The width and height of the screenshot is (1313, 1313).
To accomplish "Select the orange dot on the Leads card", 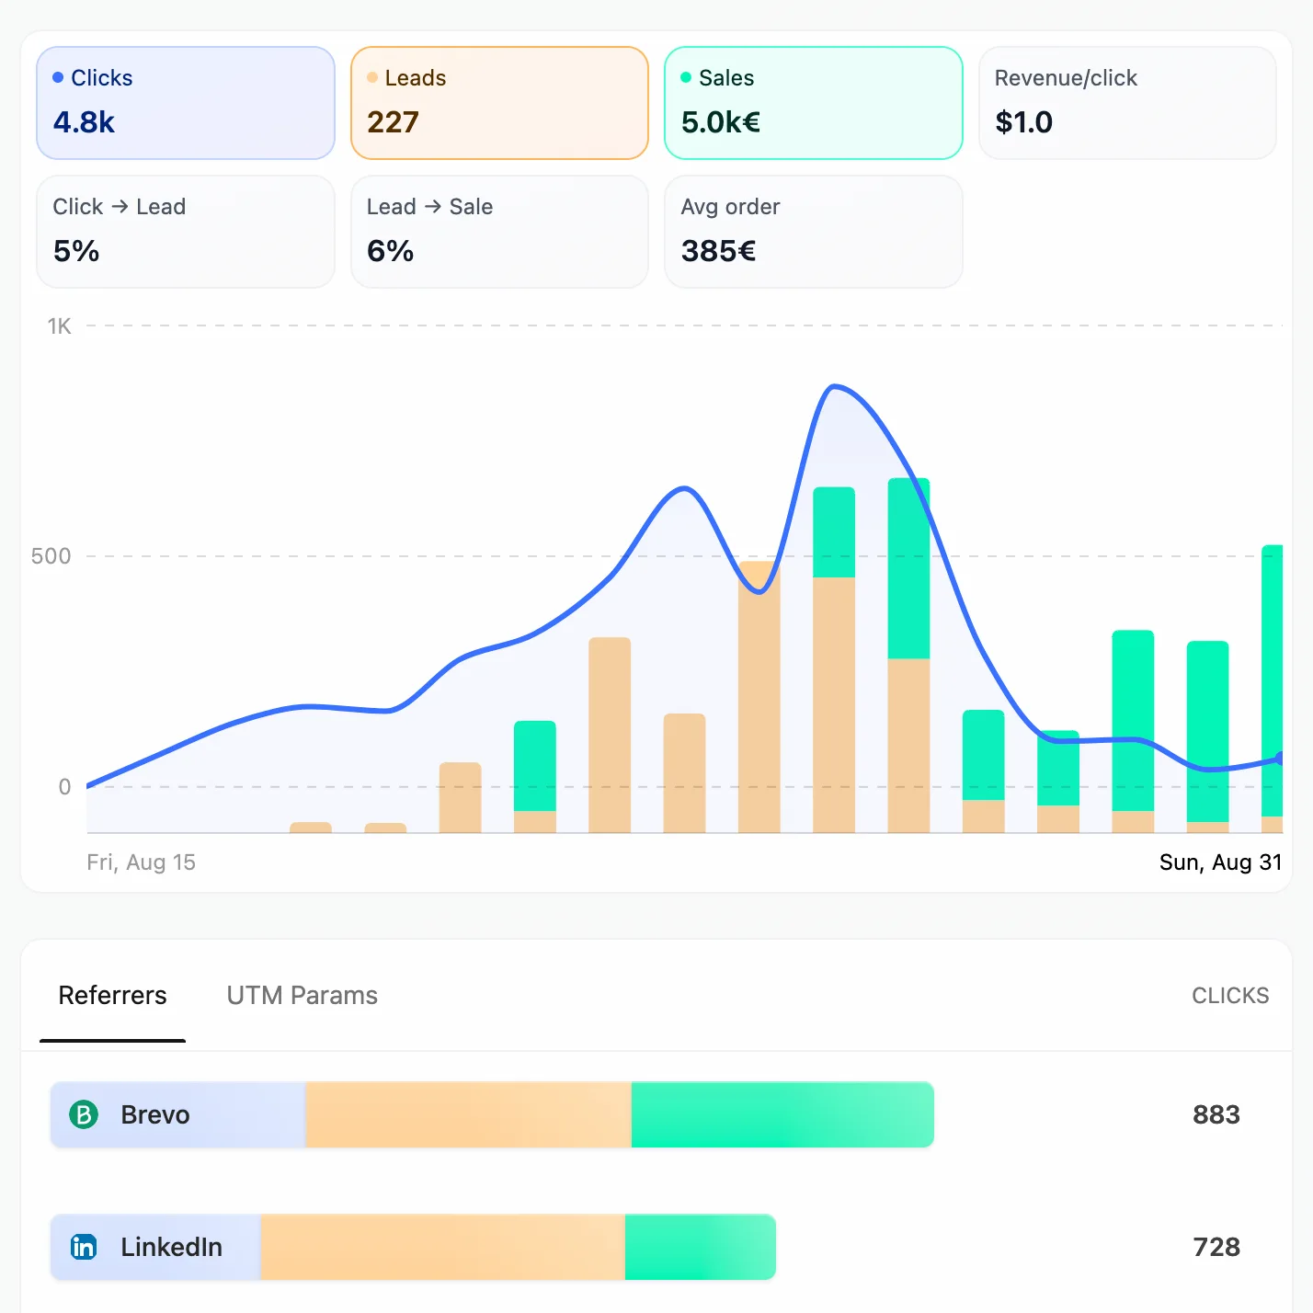I will 372,78.
